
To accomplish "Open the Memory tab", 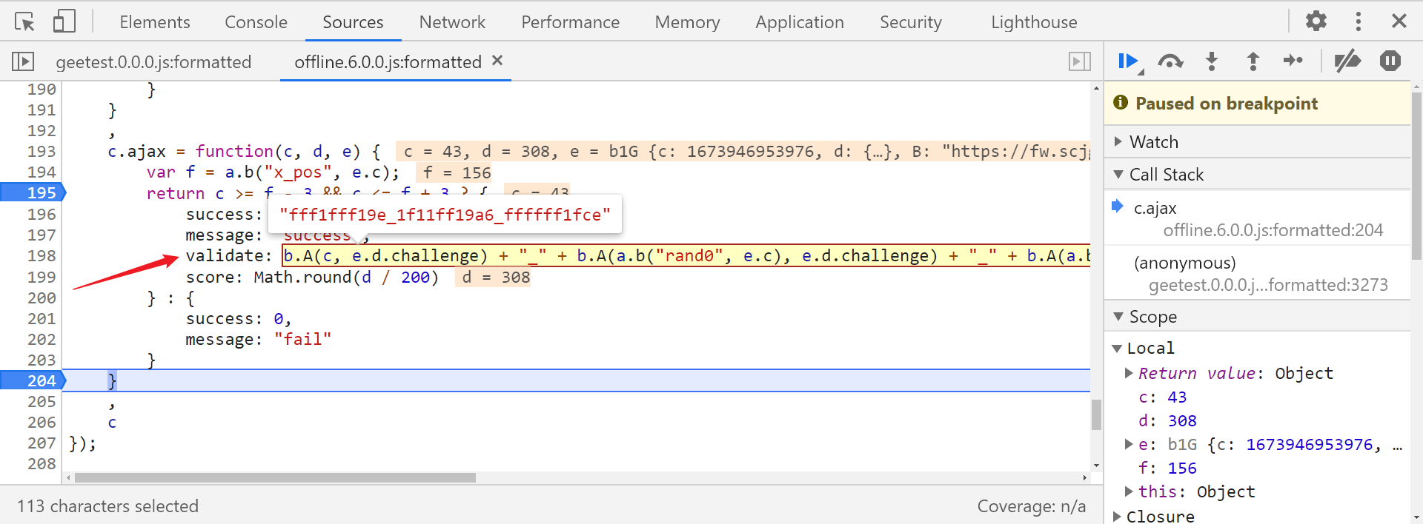I will (687, 22).
